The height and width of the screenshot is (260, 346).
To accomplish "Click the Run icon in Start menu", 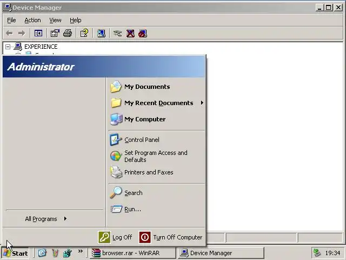I will (x=116, y=209).
